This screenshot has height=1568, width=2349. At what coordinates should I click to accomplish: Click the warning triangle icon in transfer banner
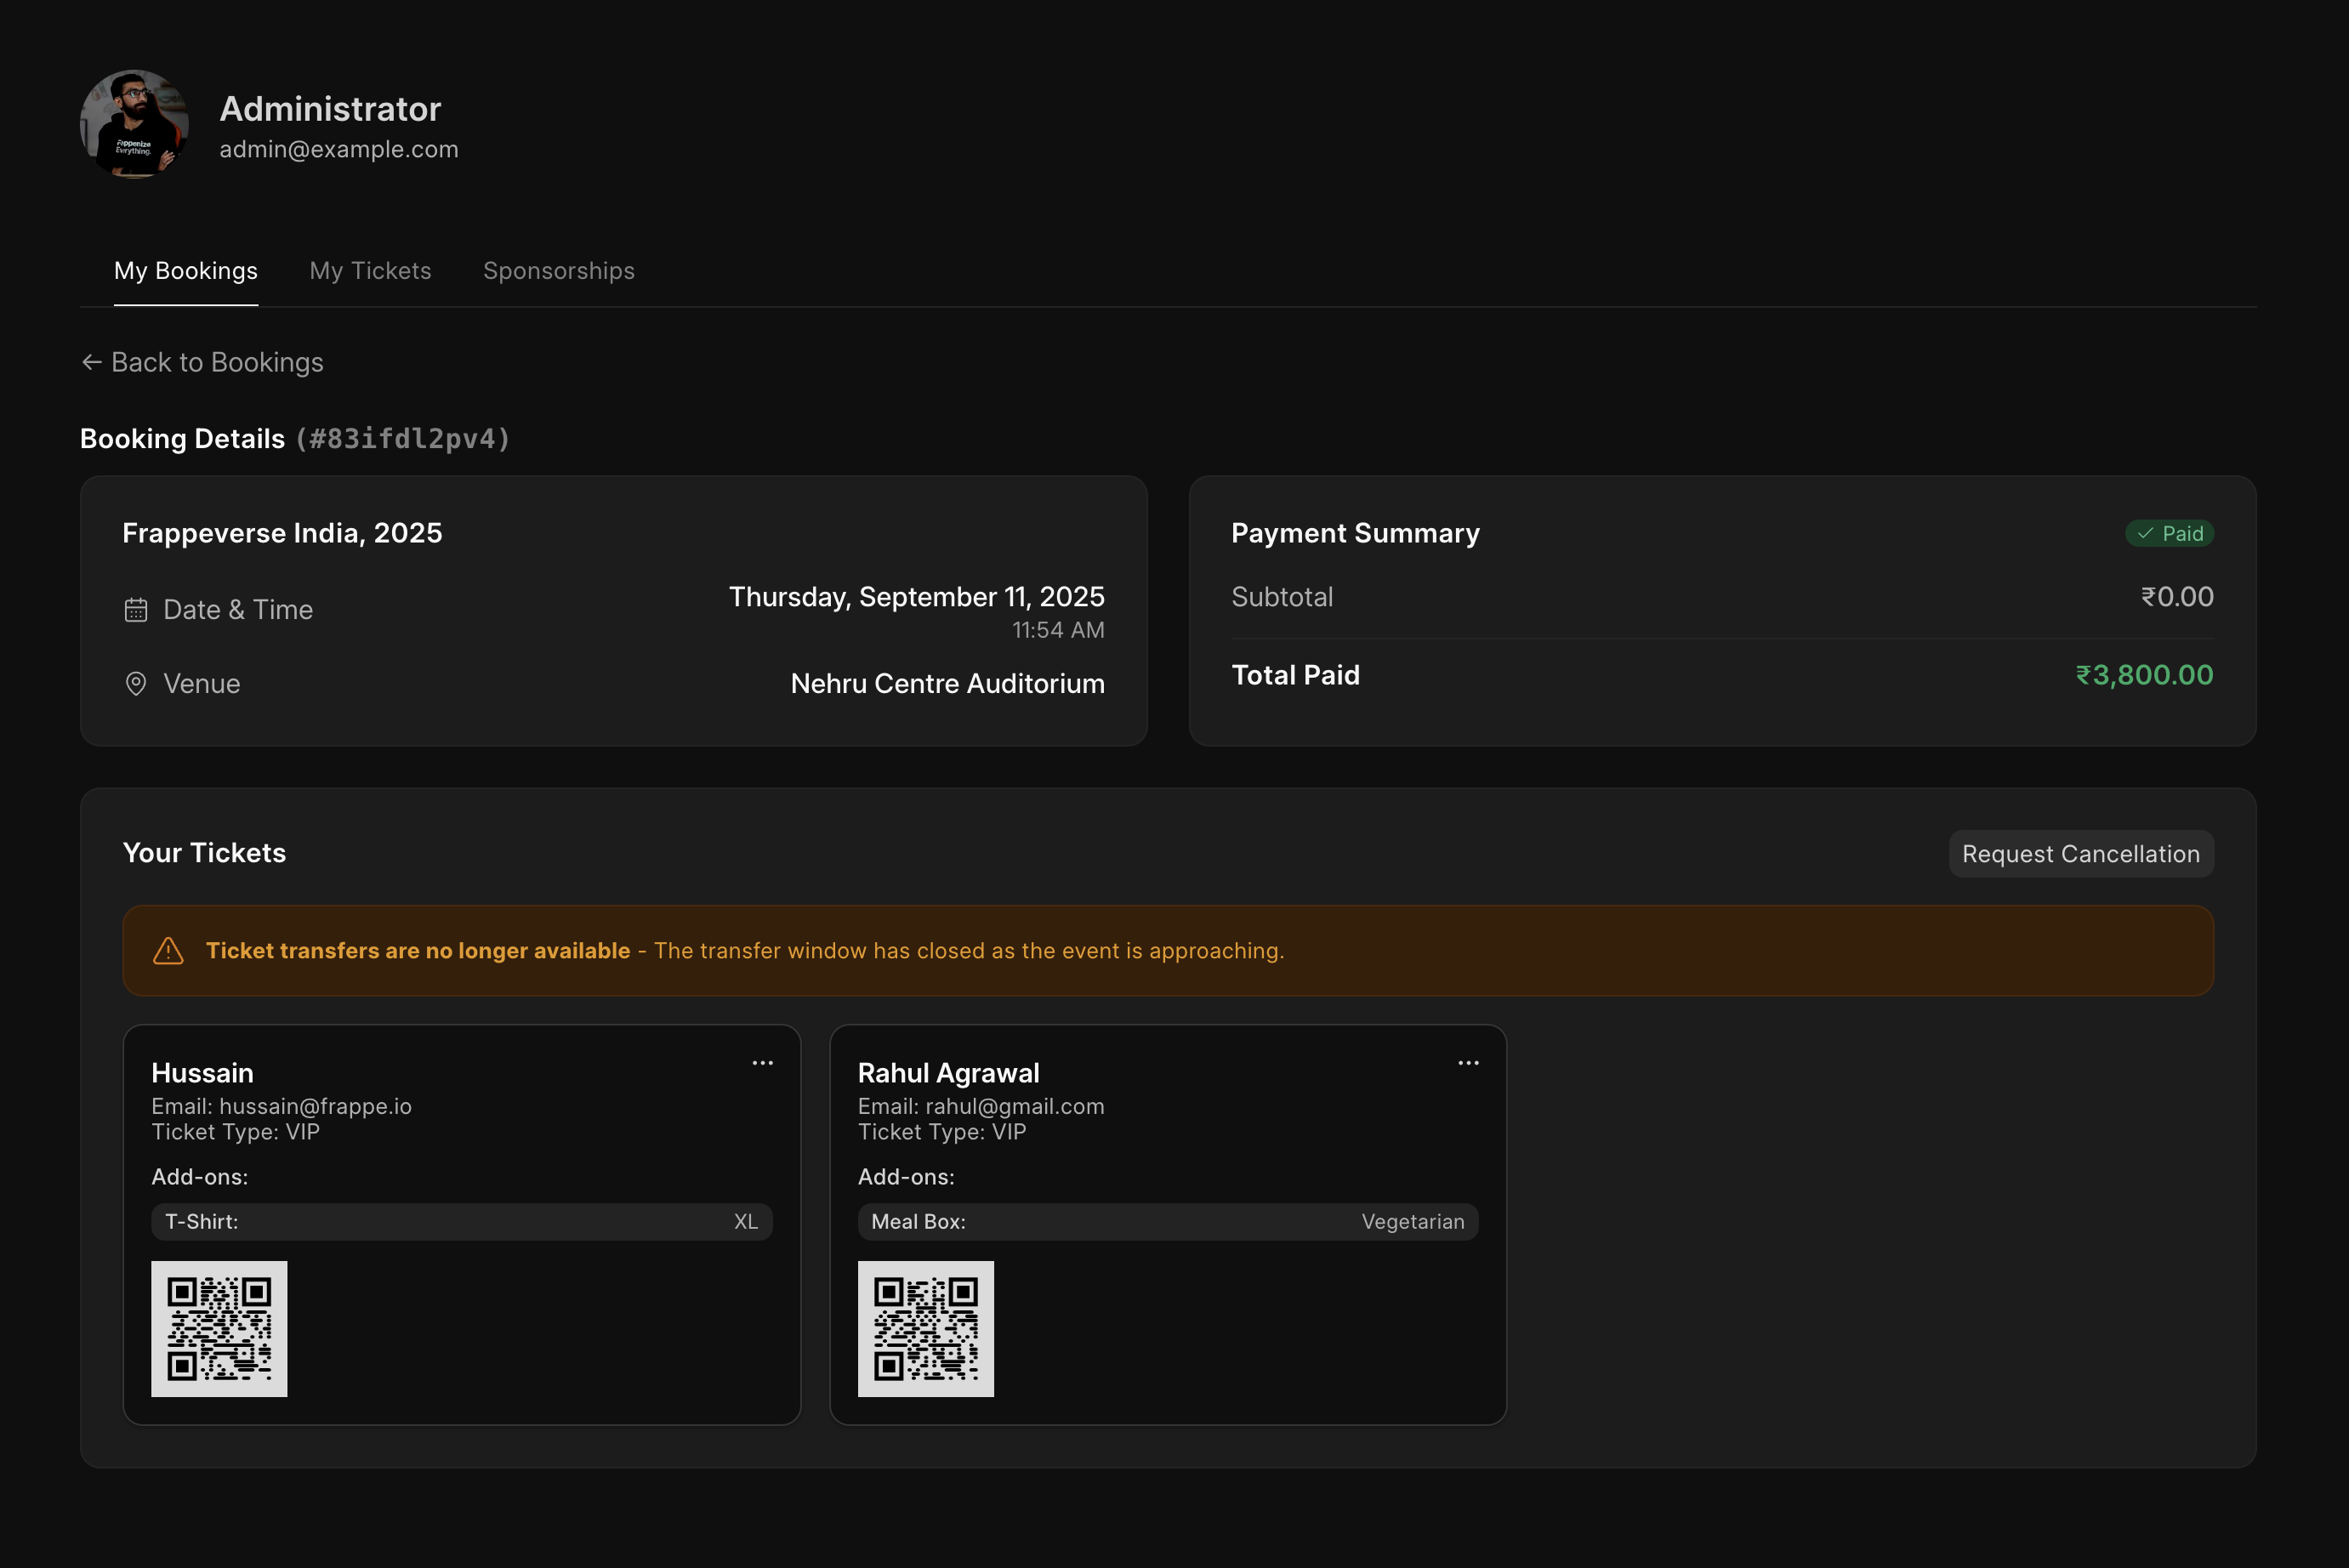168,951
